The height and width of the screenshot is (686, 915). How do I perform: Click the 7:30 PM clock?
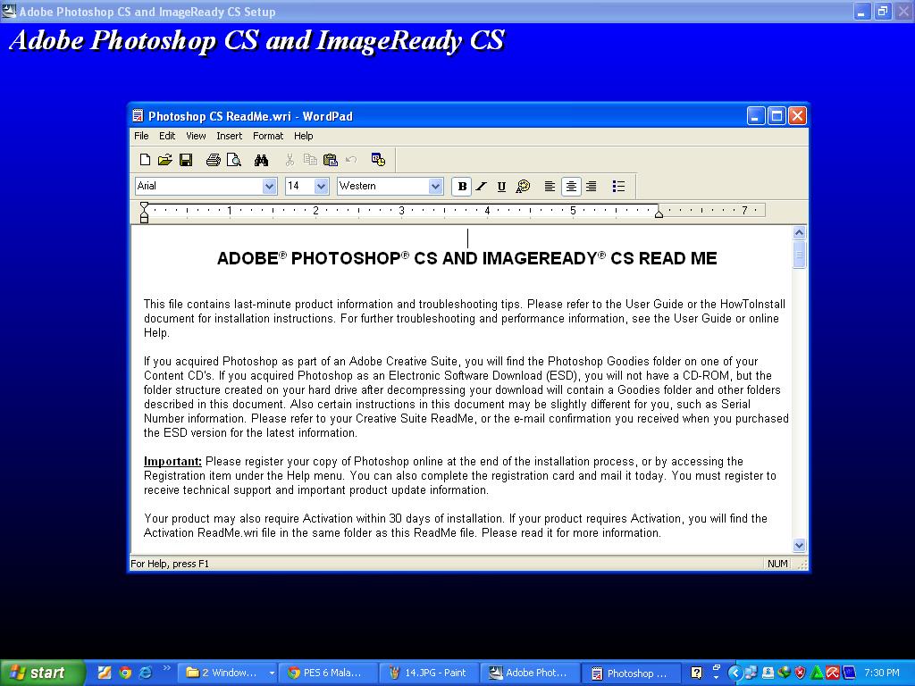882,673
